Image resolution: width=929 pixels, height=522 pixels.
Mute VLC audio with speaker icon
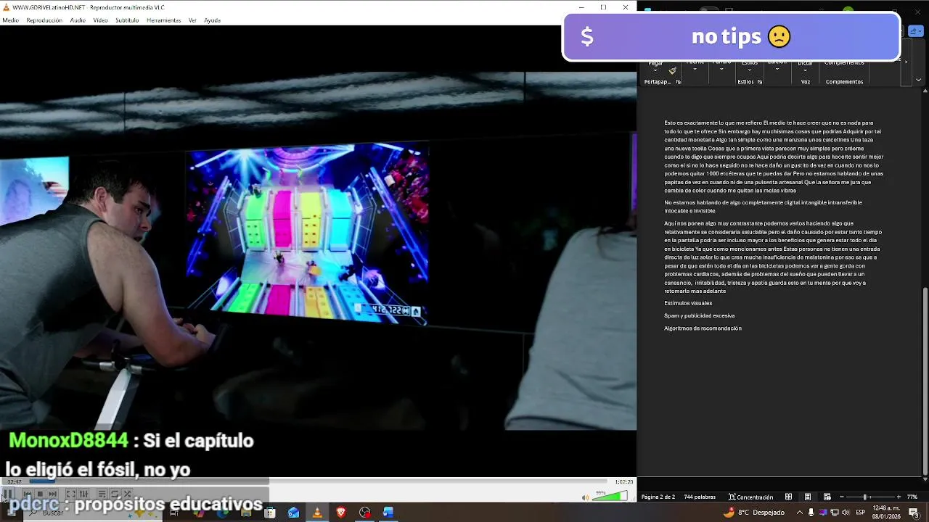[x=585, y=497]
